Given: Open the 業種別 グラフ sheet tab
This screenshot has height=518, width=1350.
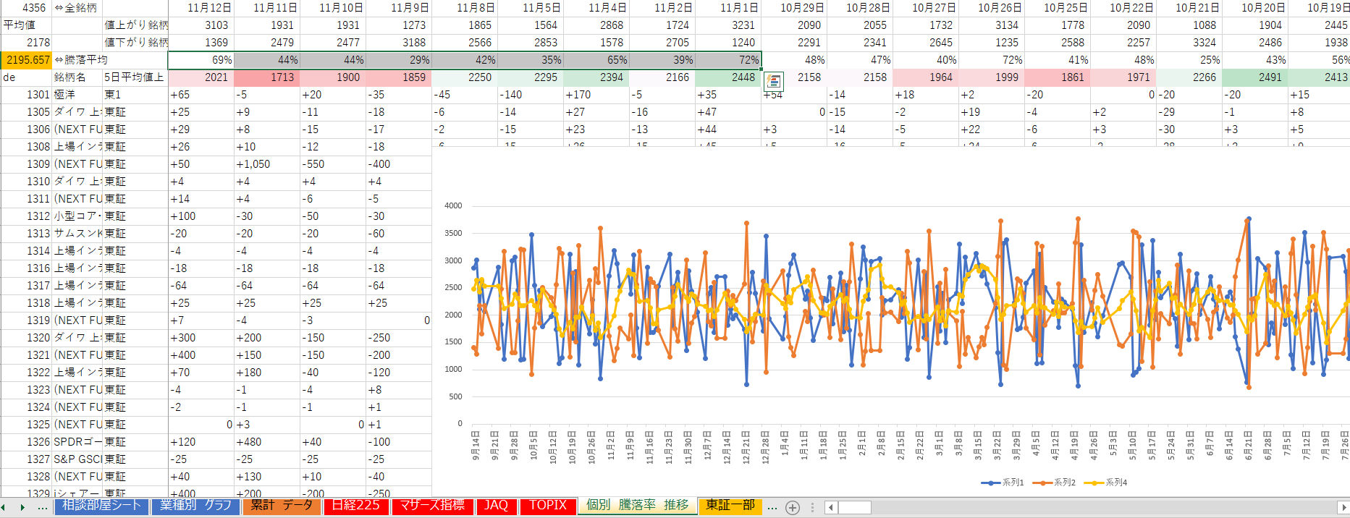Looking at the screenshot, I should 195,506.
